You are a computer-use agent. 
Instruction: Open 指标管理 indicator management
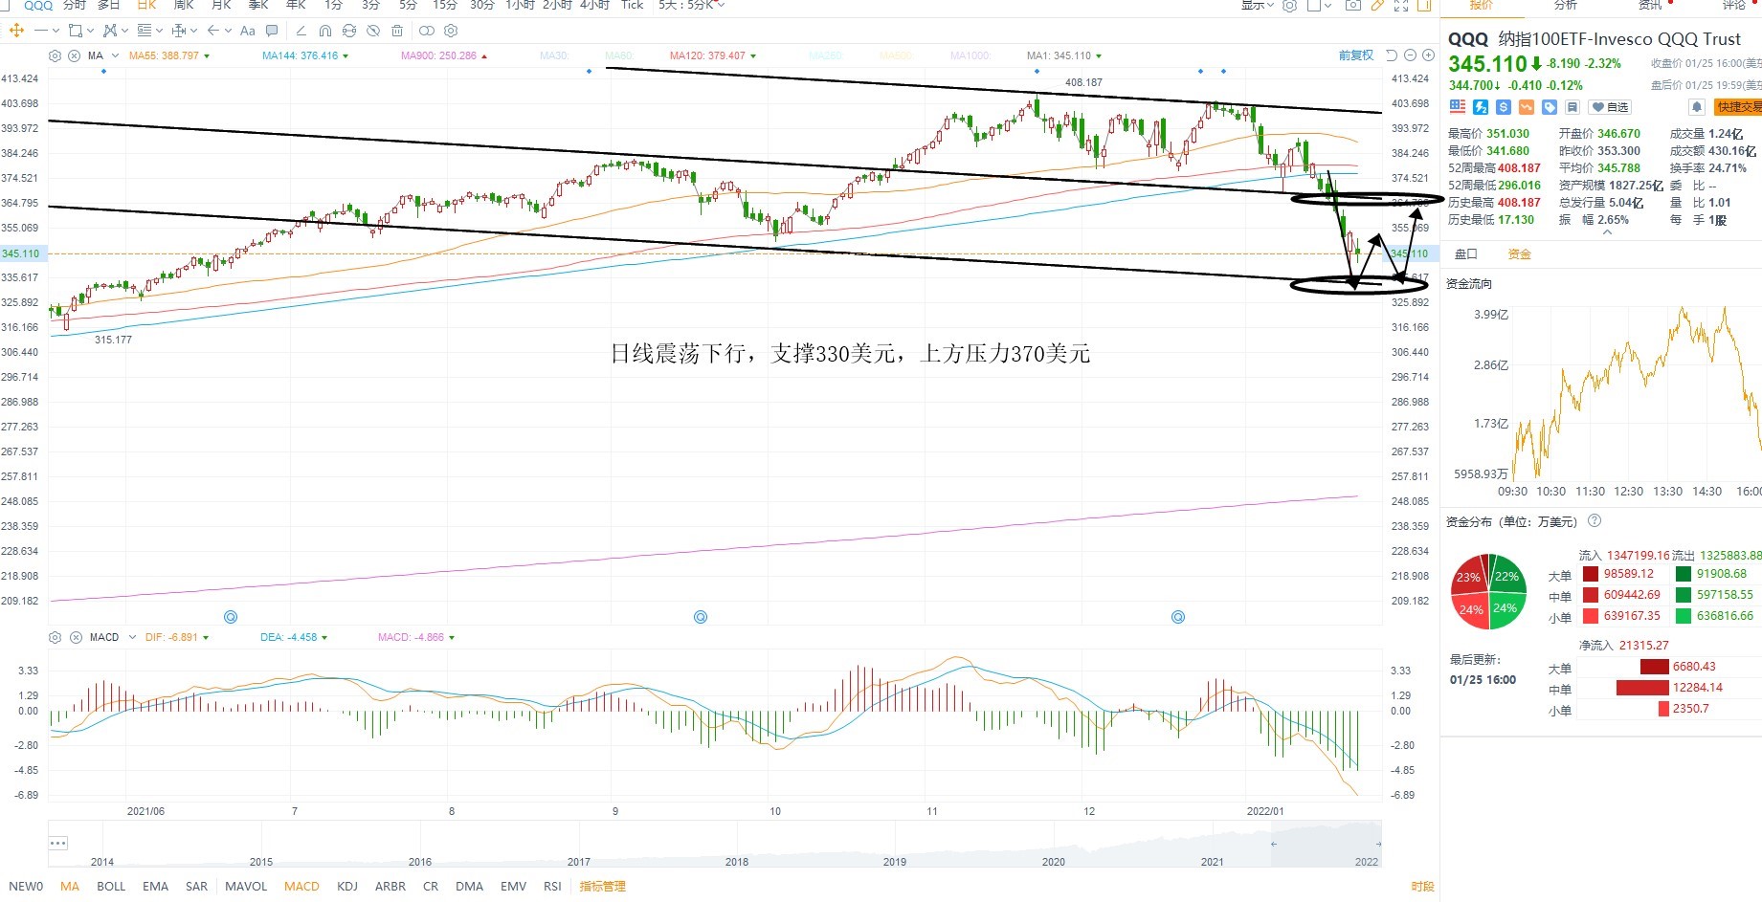pyautogui.click(x=602, y=887)
